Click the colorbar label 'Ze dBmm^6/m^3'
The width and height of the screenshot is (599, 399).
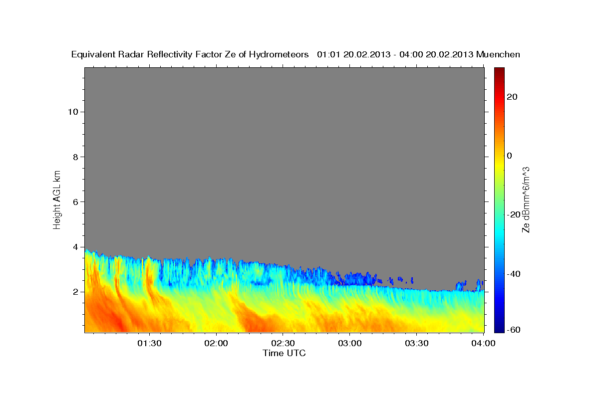(x=526, y=199)
